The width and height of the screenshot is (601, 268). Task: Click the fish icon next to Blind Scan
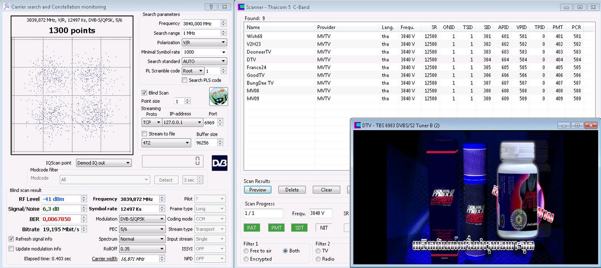[218, 96]
